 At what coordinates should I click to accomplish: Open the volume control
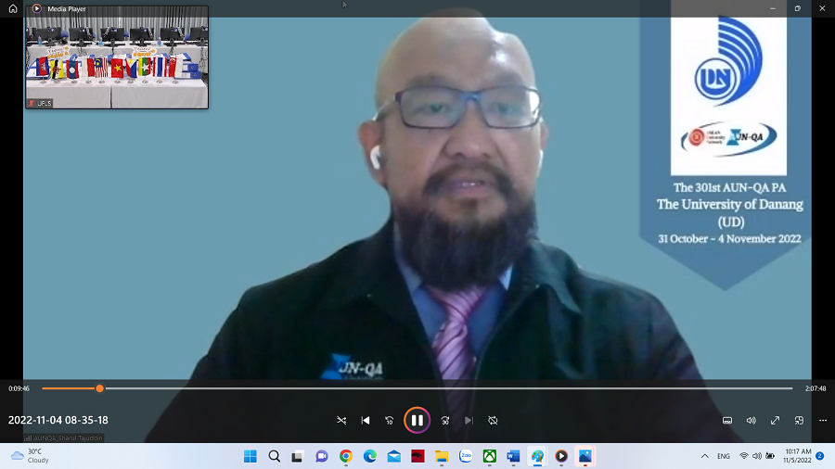(751, 420)
